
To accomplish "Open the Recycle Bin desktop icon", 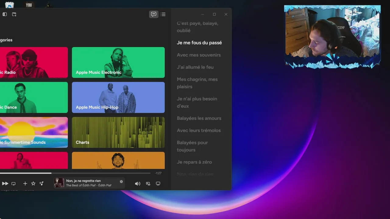I will coord(9,5).
